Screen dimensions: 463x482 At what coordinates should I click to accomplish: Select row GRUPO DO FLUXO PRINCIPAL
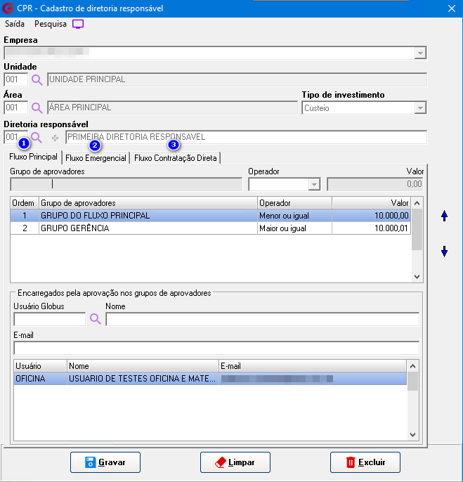coord(211,216)
